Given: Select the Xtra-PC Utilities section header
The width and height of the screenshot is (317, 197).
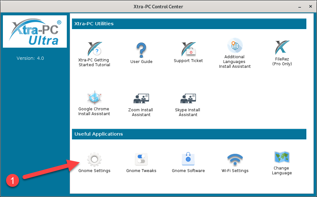Looking at the screenshot, I should click(x=95, y=24).
